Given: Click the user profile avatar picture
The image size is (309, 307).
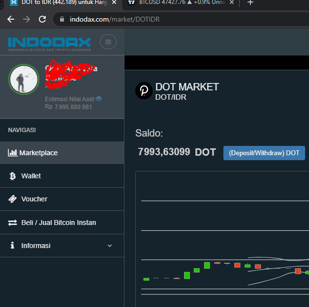Looking at the screenshot, I should 24,79.
